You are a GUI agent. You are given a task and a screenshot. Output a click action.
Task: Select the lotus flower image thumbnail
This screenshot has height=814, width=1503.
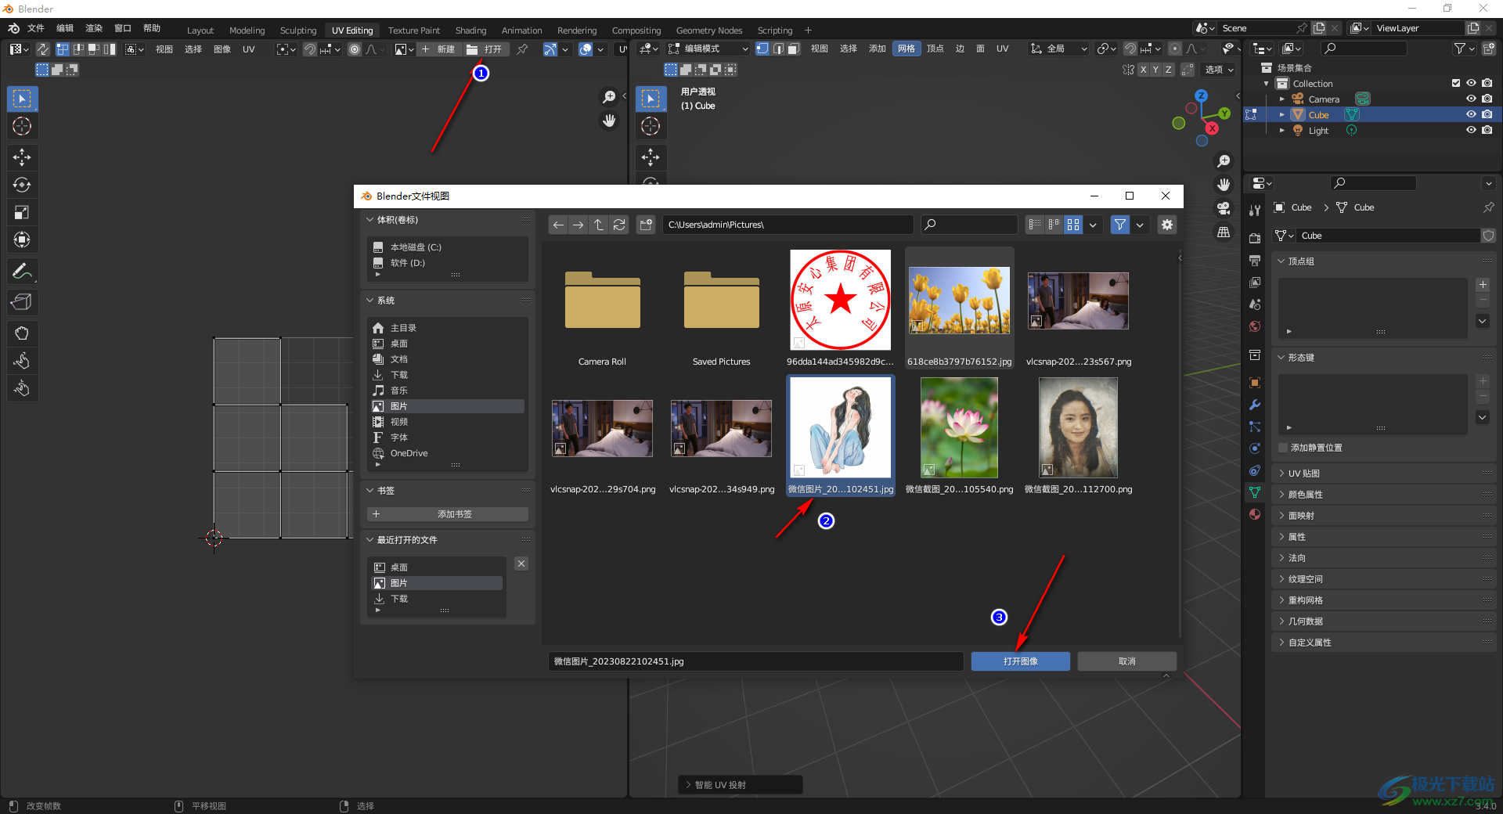[x=959, y=428]
